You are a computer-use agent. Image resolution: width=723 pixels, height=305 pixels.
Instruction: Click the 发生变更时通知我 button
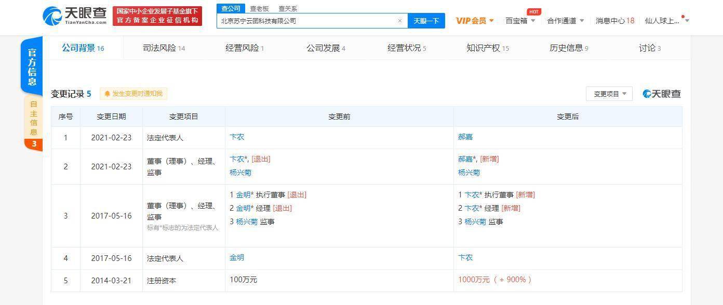tap(133, 94)
